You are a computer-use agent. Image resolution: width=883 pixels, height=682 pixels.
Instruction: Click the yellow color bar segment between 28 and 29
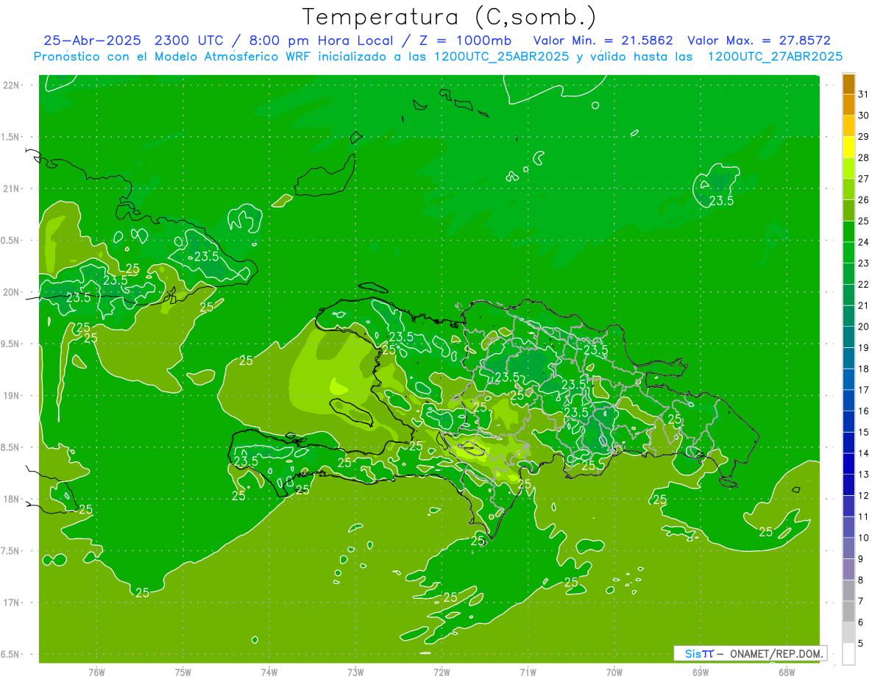tap(848, 147)
